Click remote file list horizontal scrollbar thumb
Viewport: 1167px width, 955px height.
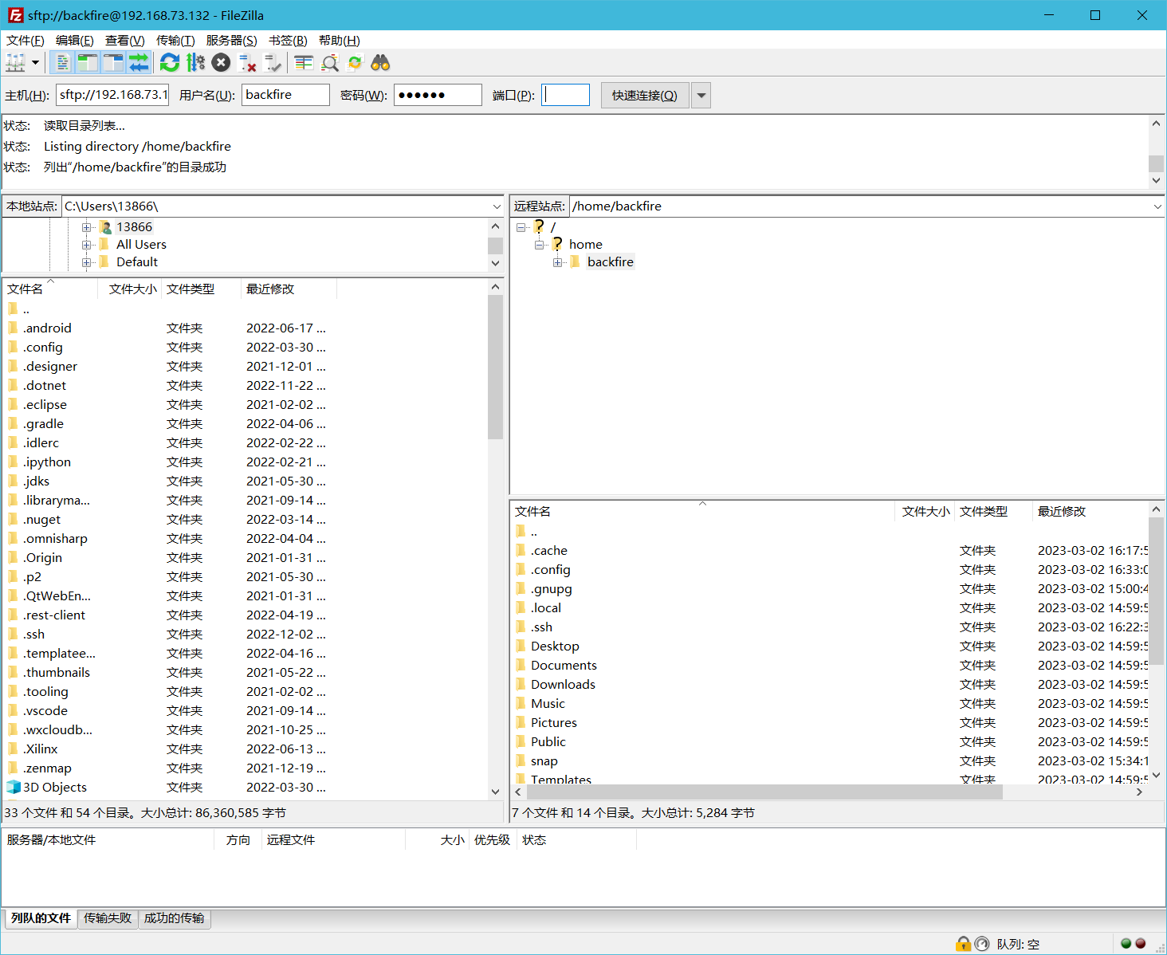click(764, 792)
